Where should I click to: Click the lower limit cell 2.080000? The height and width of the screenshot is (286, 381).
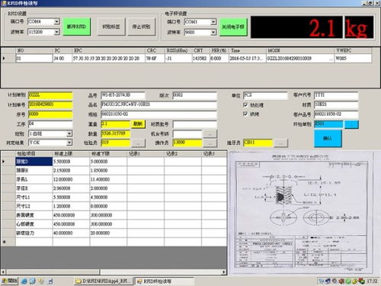[x=108, y=188]
